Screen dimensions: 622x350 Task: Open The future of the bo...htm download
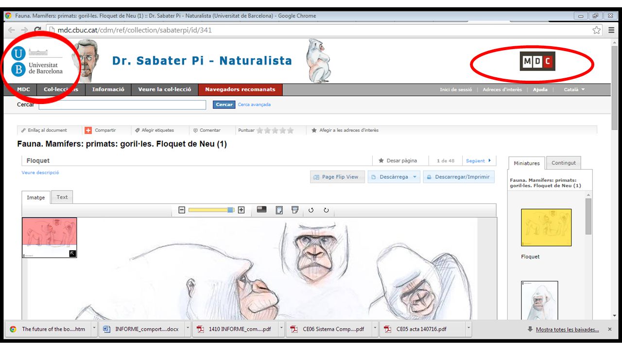[48, 329]
